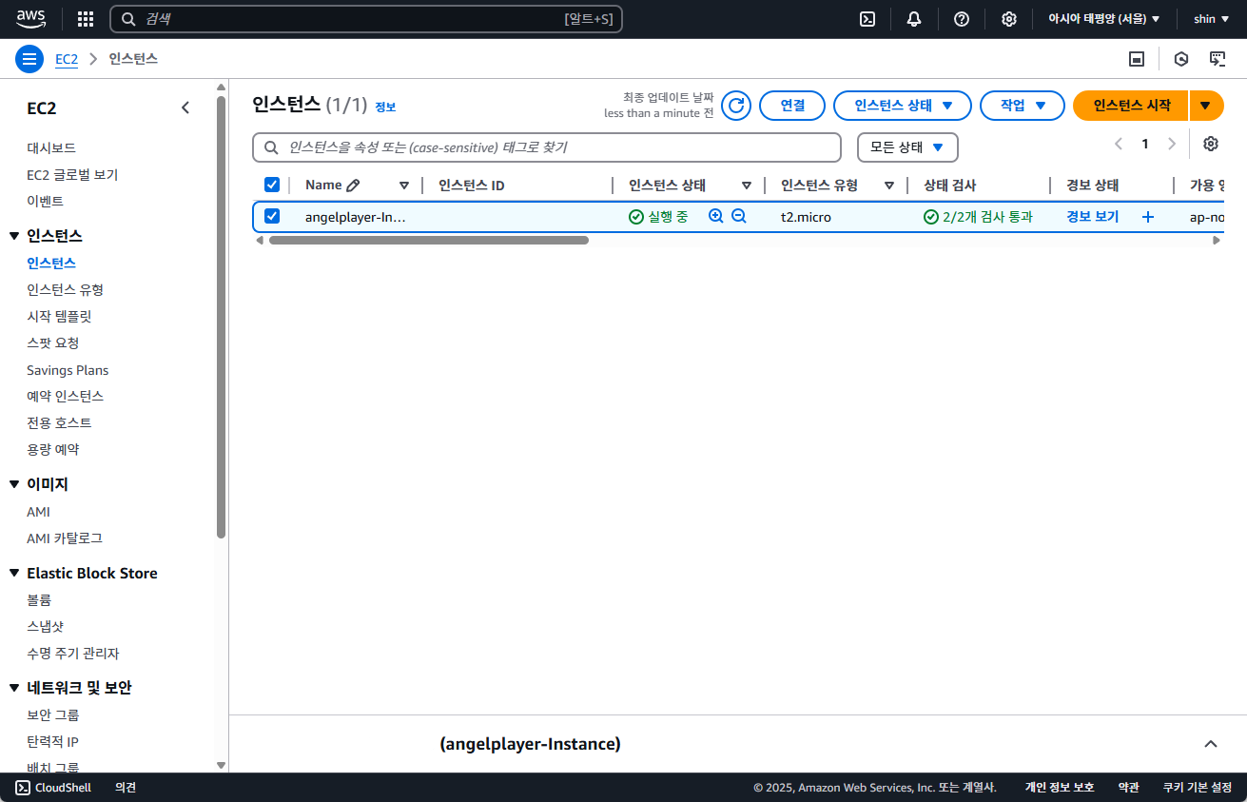Open the top bar settings gear icon
1247x802 pixels.
(x=1009, y=19)
